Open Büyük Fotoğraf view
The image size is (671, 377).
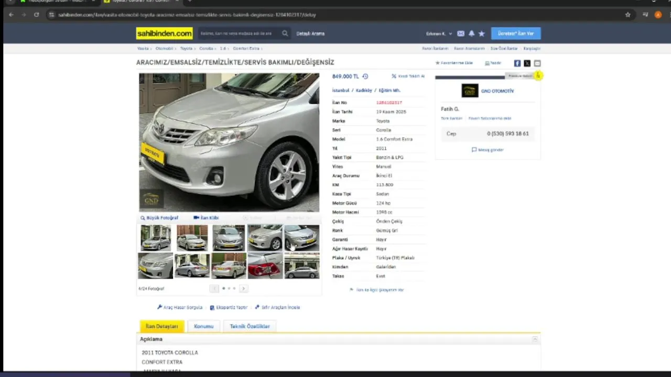tap(159, 218)
